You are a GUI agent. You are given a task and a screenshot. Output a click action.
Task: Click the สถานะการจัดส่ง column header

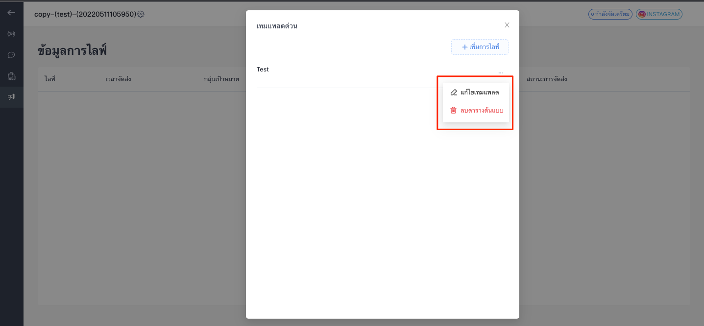point(547,79)
